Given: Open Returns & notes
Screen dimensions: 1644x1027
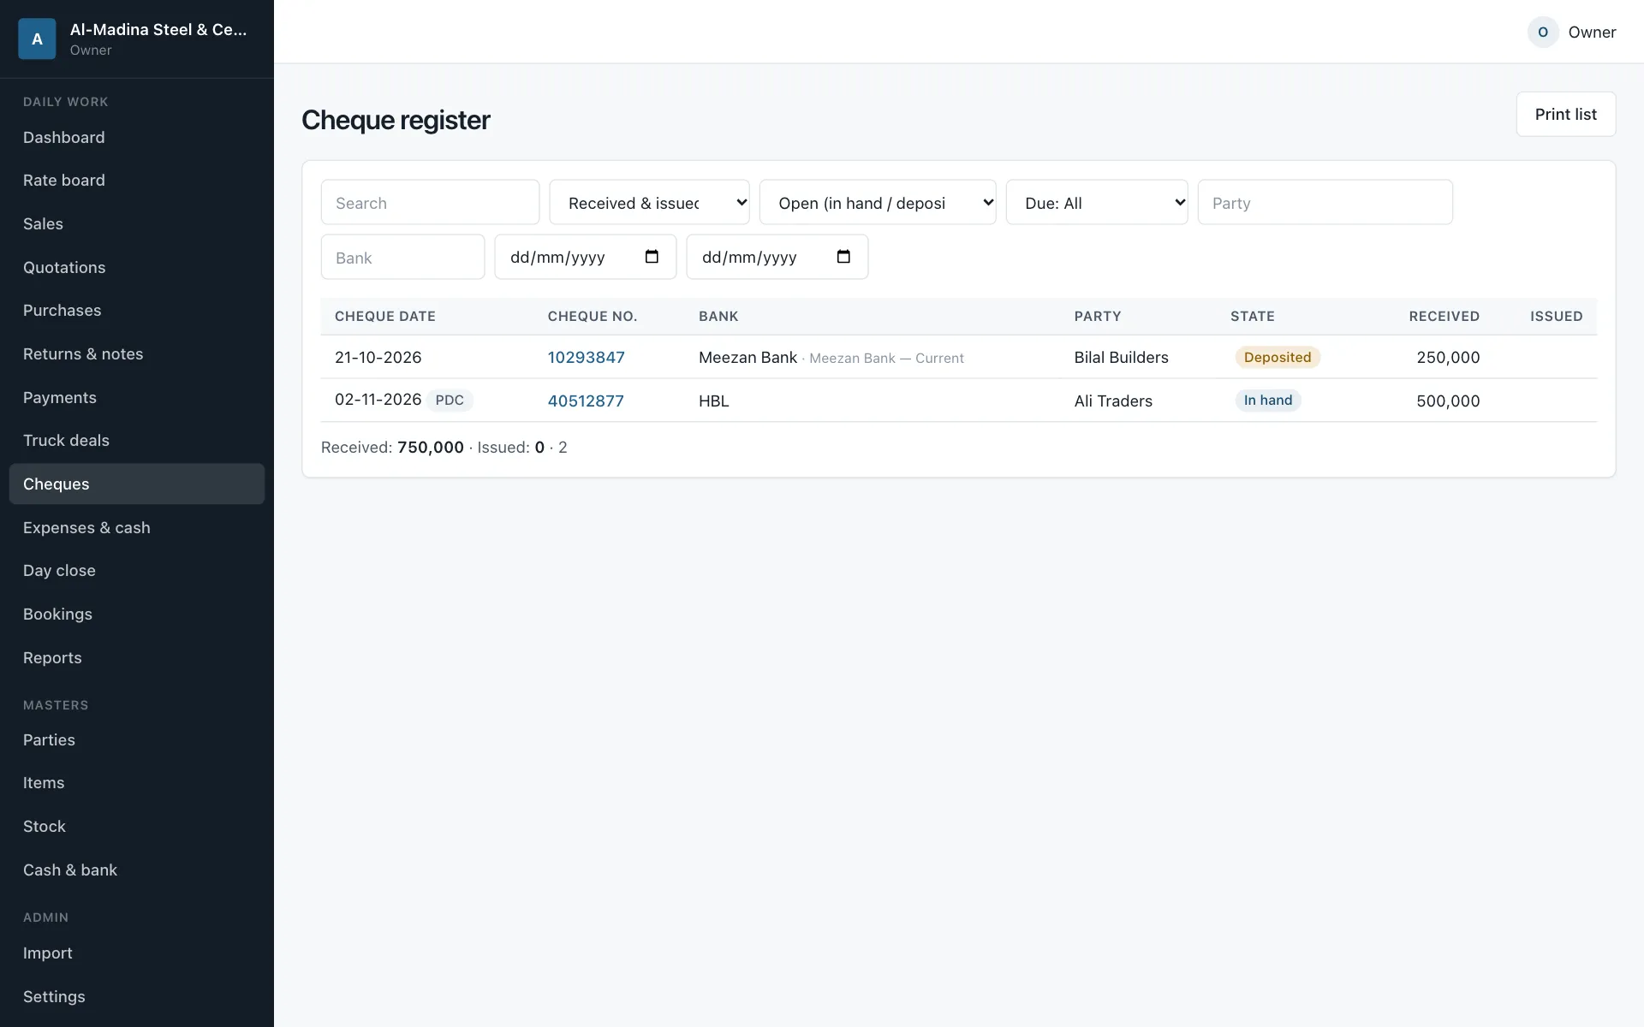Looking at the screenshot, I should pos(137,354).
